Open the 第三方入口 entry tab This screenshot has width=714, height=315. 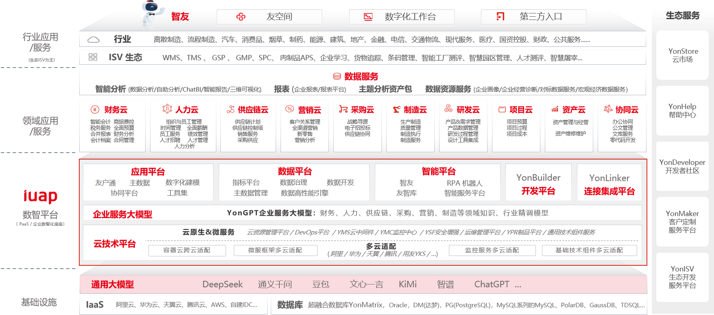tap(533, 17)
